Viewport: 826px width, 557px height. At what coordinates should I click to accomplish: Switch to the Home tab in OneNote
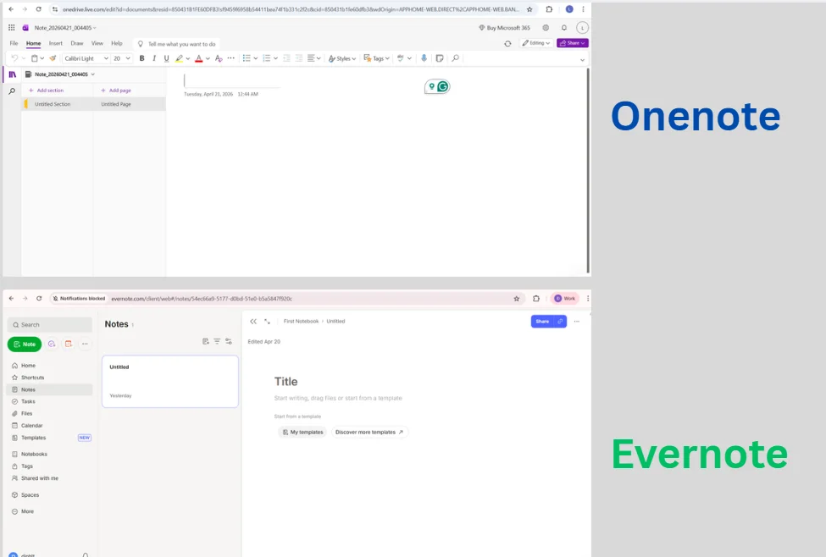pos(33,43)
